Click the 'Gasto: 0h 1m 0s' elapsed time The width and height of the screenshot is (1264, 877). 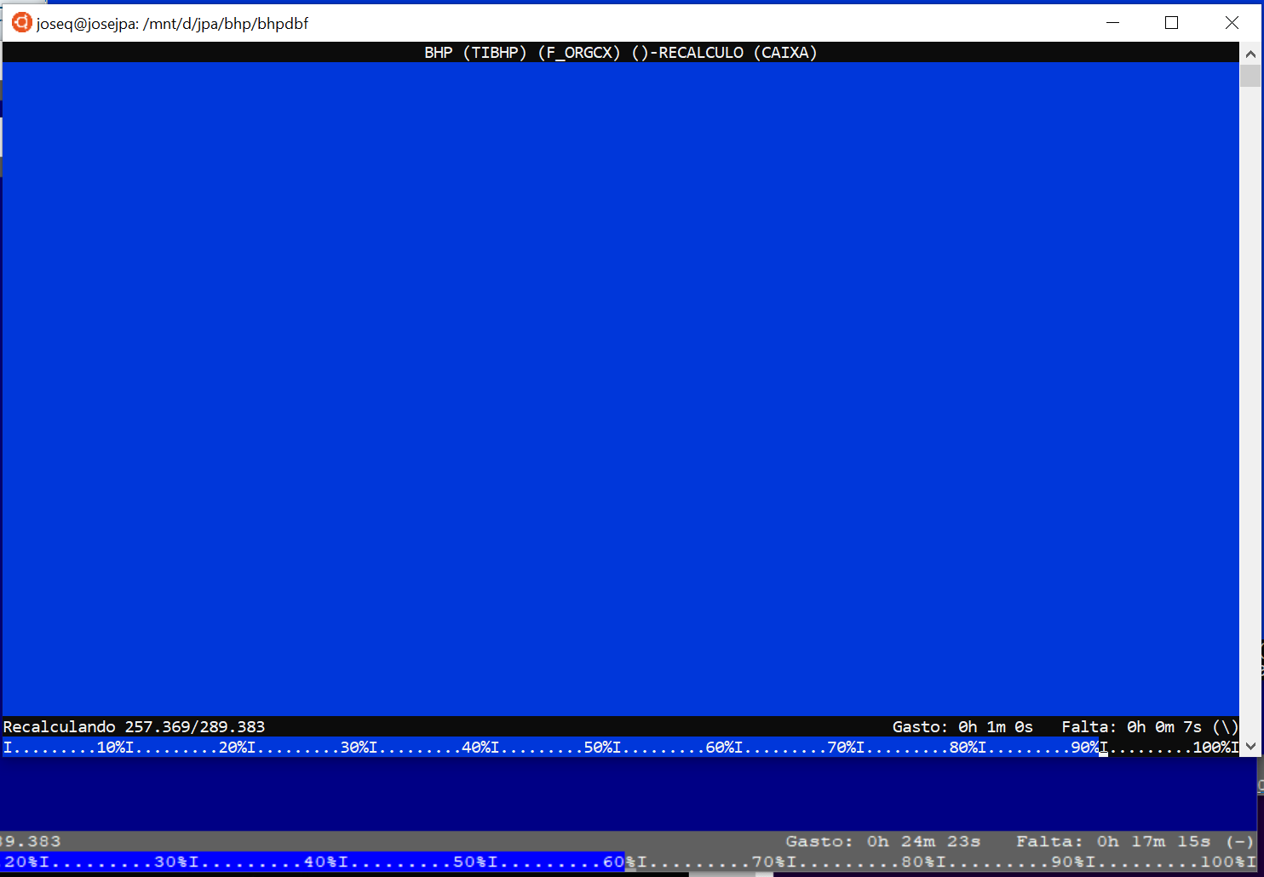coord(962,727)
